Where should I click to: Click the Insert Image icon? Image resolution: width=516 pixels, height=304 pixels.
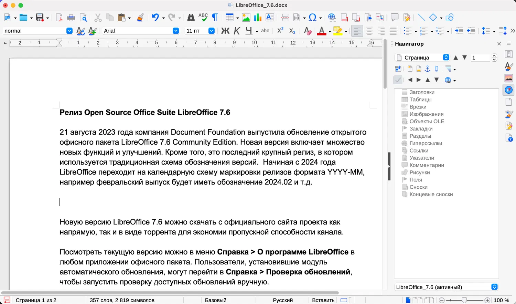point(246,18)
